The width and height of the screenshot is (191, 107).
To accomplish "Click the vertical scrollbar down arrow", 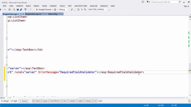I will coord(190,95).
